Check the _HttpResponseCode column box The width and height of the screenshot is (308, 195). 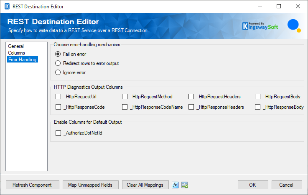click(59, 107)
